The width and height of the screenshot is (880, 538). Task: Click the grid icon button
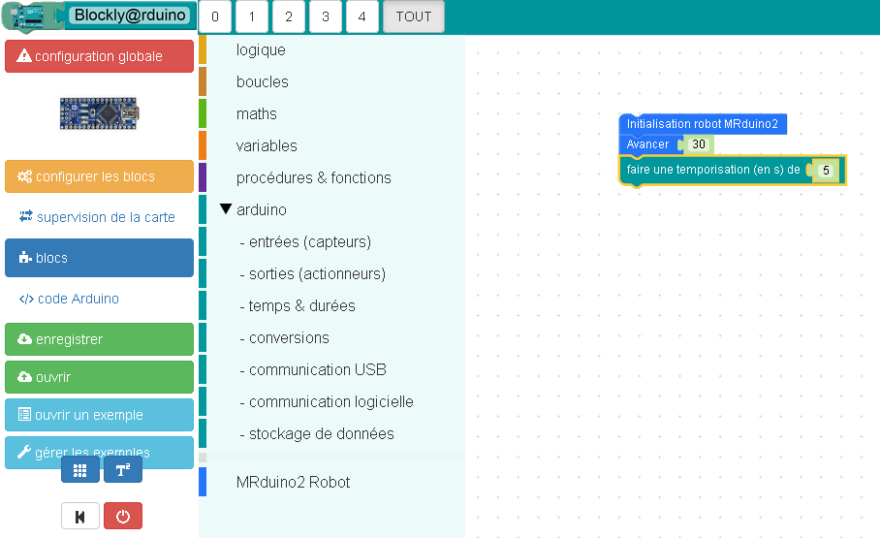(80, 470)
